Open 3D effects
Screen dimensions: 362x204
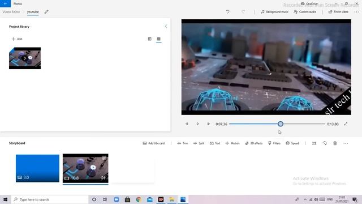click(254, 143)
